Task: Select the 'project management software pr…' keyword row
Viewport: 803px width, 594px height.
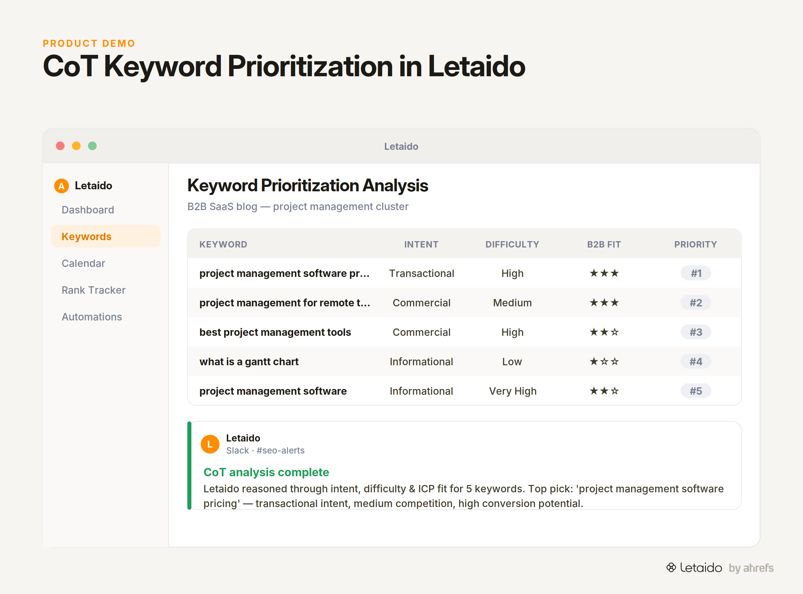Action: [x=464, y=273]
